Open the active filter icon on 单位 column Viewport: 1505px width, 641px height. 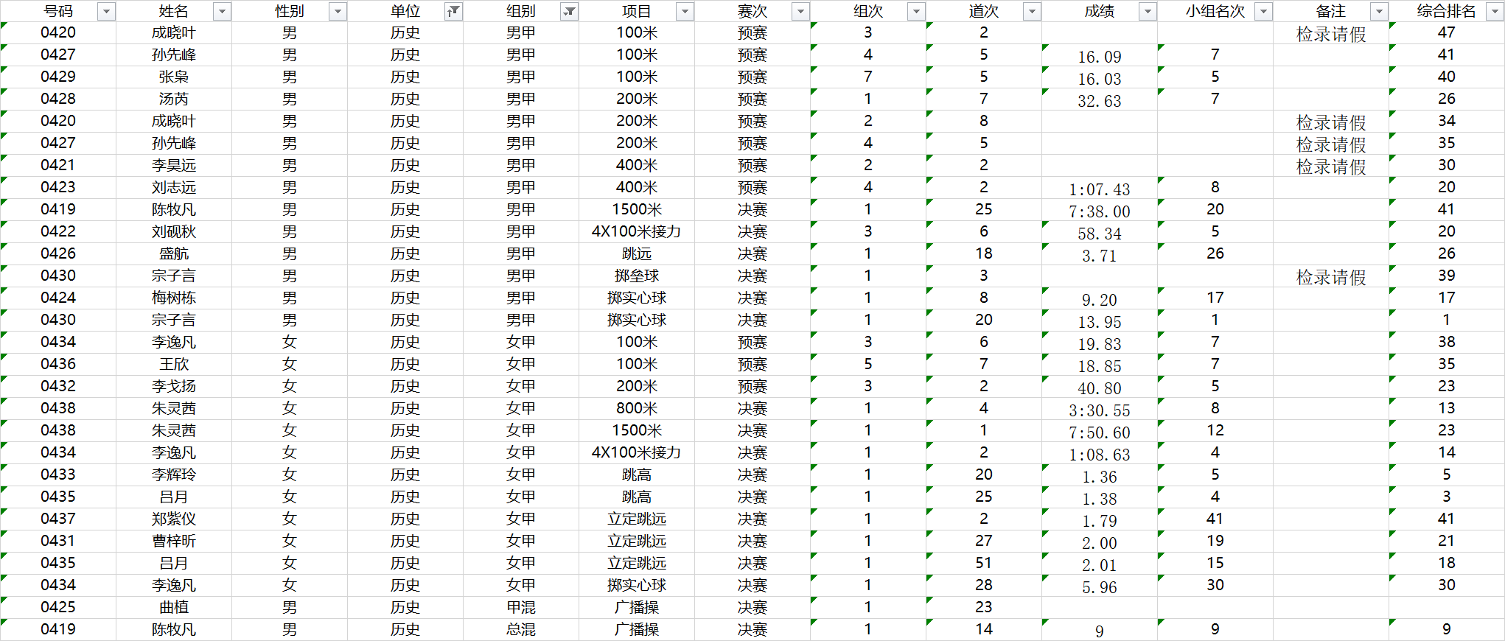coord(453,11)
